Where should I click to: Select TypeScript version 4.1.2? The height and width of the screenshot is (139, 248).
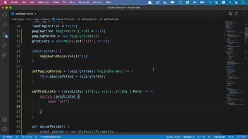point(231,137)
